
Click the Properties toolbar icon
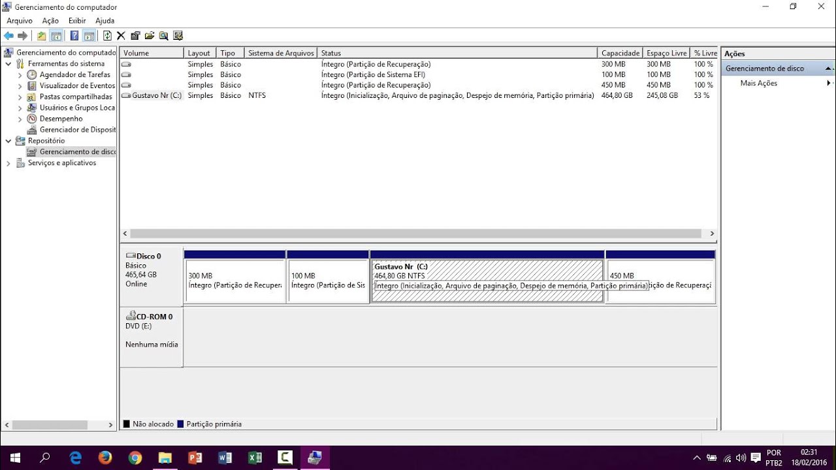(x=135, y=36)
